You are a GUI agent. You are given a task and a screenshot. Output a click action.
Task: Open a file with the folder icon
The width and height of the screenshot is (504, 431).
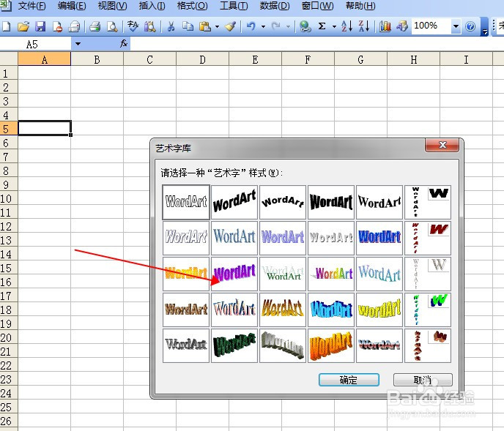coord(23,26)
